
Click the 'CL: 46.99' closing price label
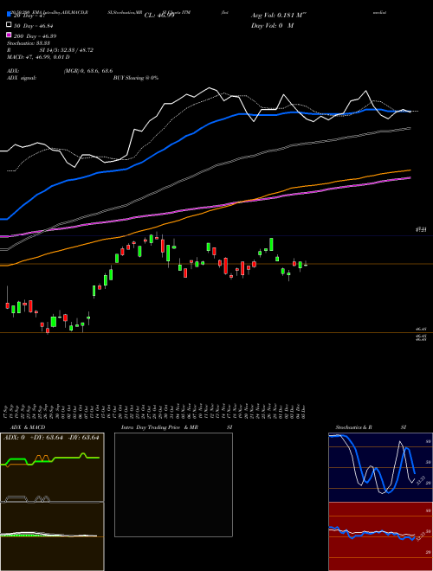click(x=159, y=16)
